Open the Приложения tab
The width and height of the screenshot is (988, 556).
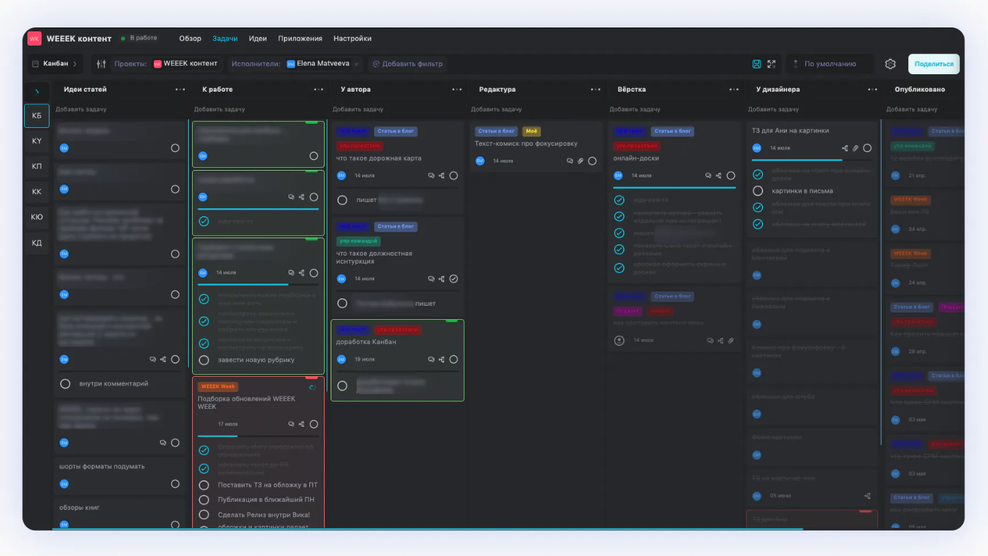click(300, 39)
